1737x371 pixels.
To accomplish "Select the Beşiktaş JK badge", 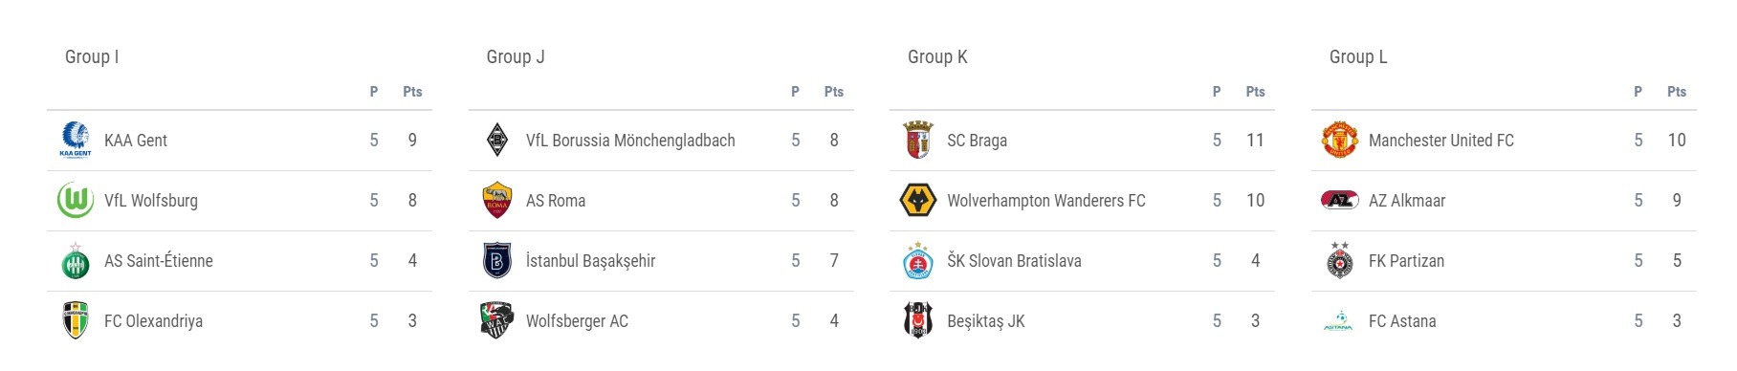I will tap(918, 320).
